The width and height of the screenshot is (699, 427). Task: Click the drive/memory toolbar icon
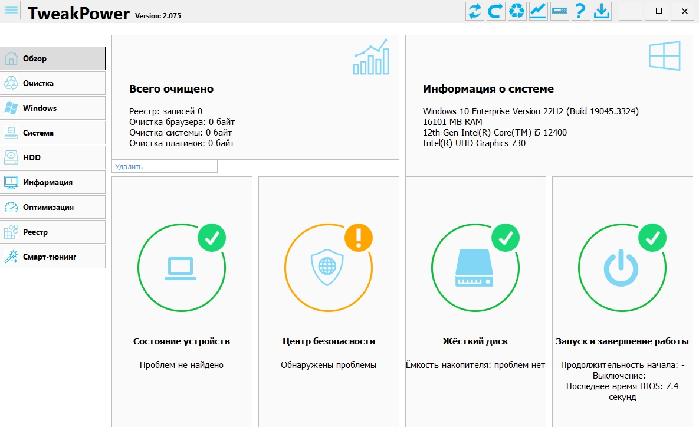[559, 11]
